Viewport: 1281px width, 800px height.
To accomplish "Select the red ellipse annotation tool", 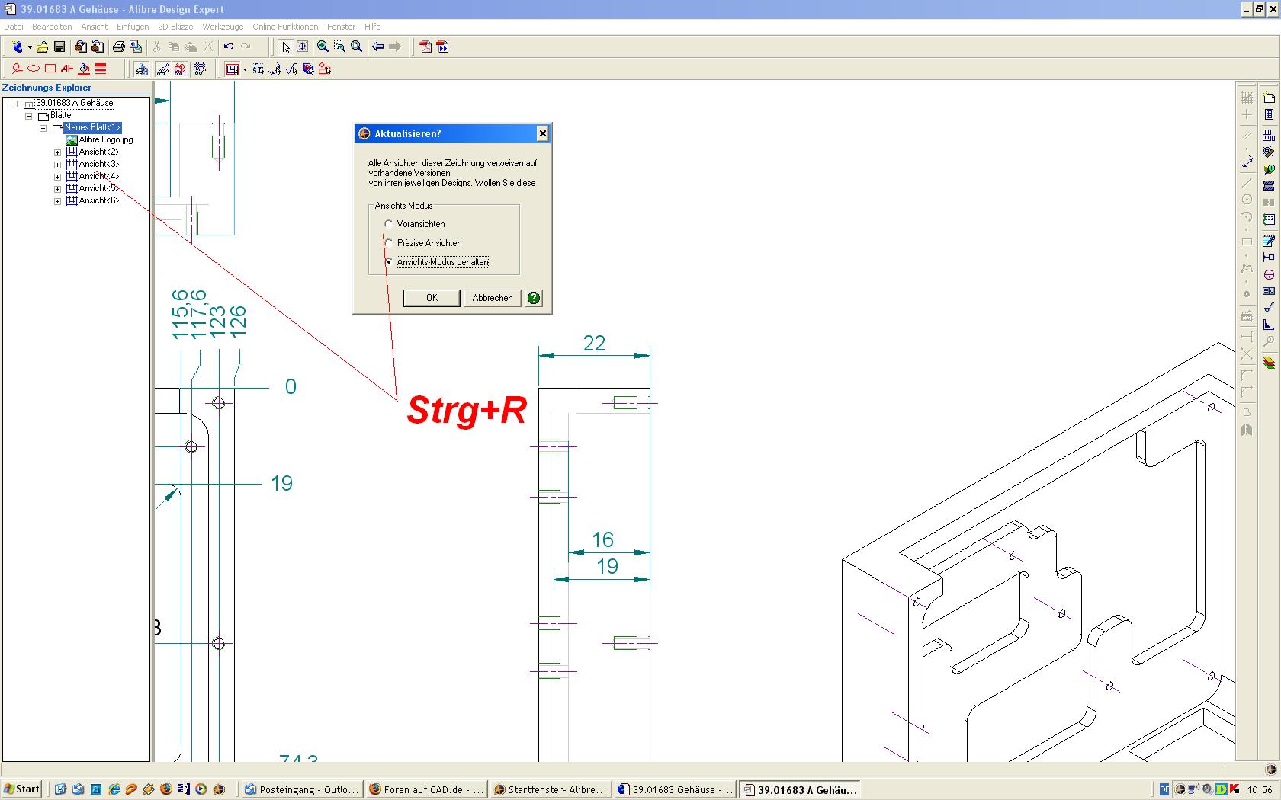I will (34, 69).
